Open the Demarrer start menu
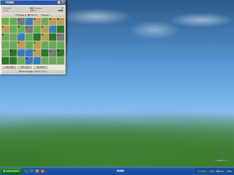Screen dimensions: 234x175 point(11,171)
